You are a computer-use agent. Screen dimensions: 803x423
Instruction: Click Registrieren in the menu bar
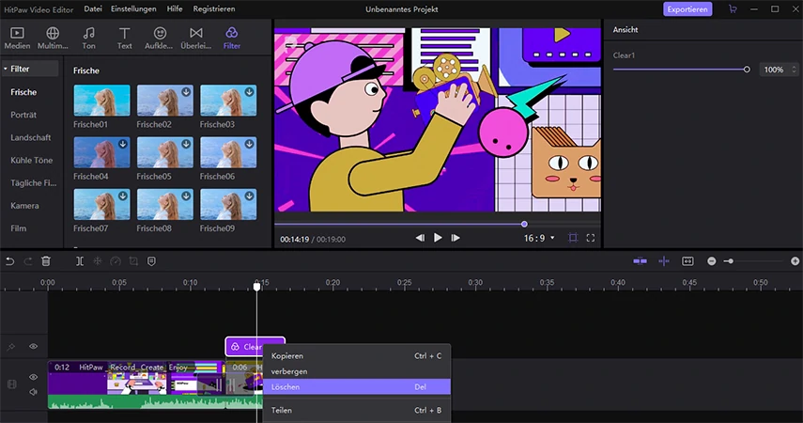[x=214, y=8]
